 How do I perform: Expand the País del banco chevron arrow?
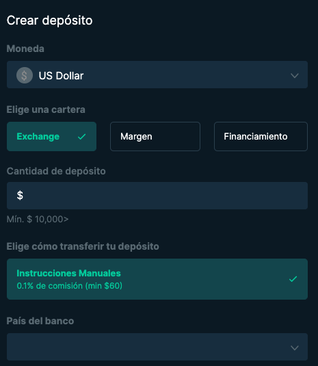[x=295, y=348]
